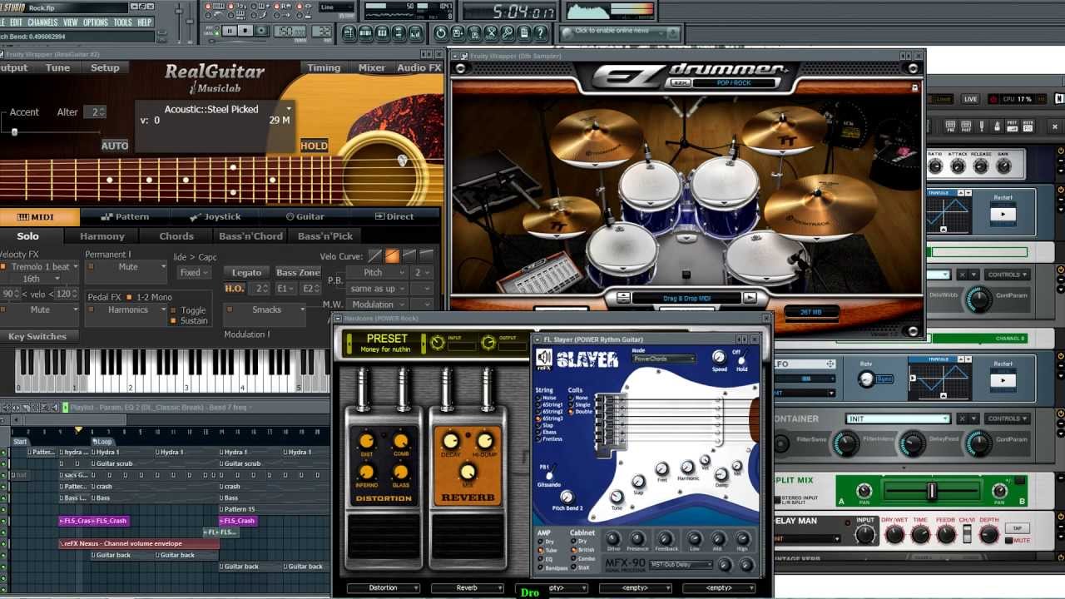Click the DECAY knob on Reverb pedal
The width and height of the screenshot is (1065, 599).
point(451,442)
